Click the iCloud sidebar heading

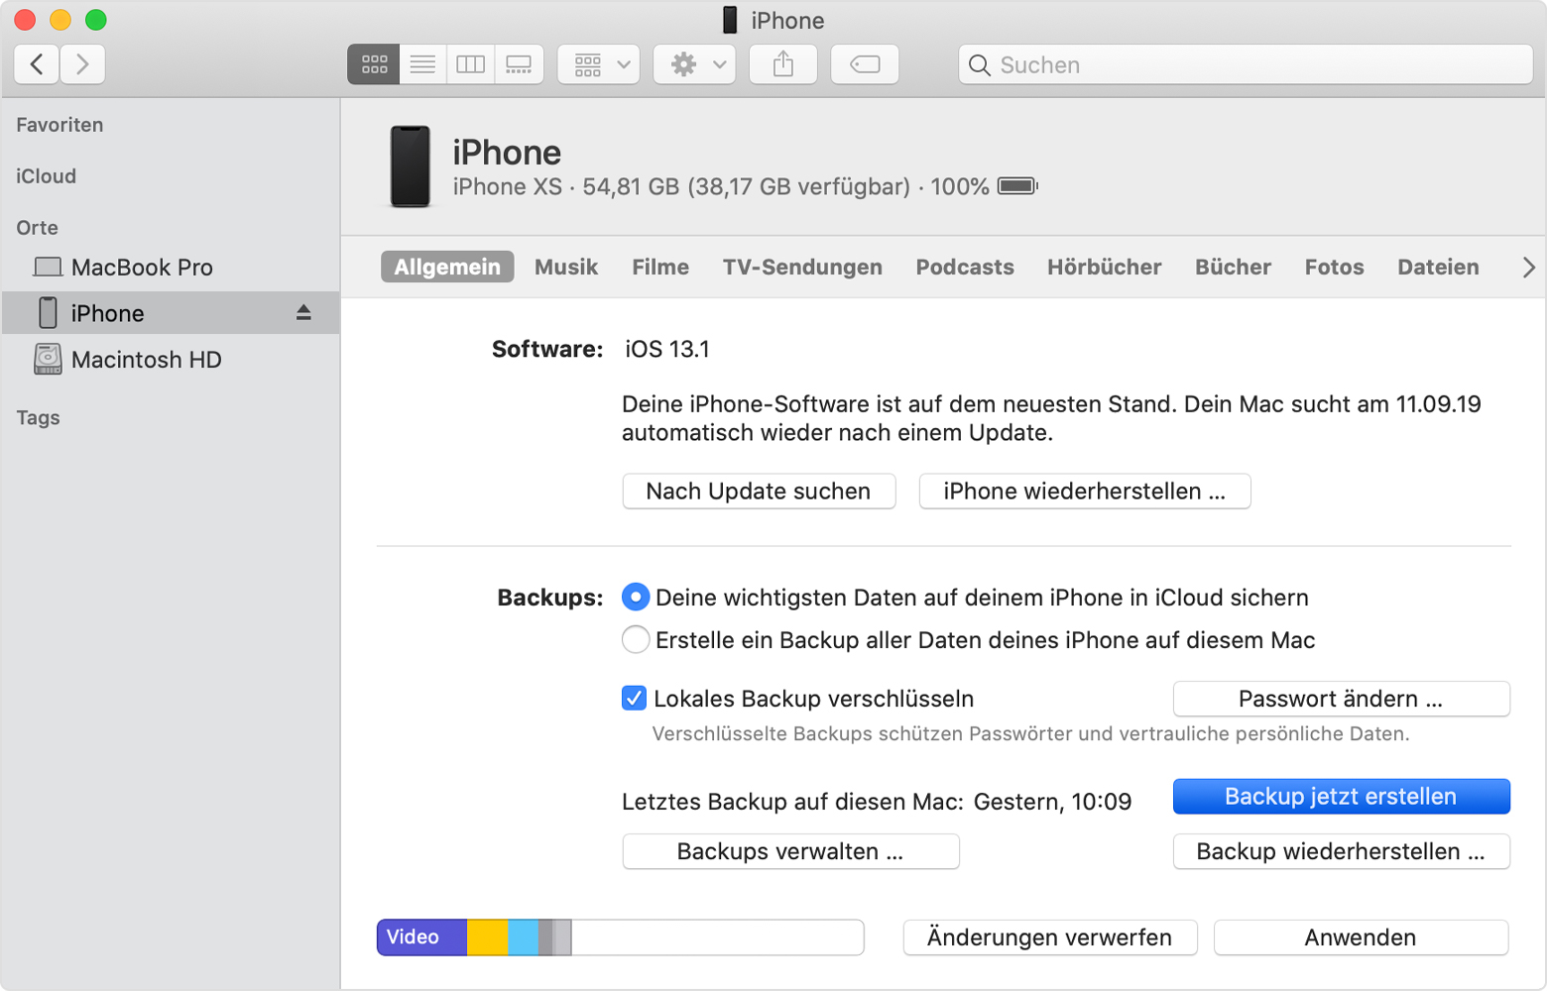[46, 176]
